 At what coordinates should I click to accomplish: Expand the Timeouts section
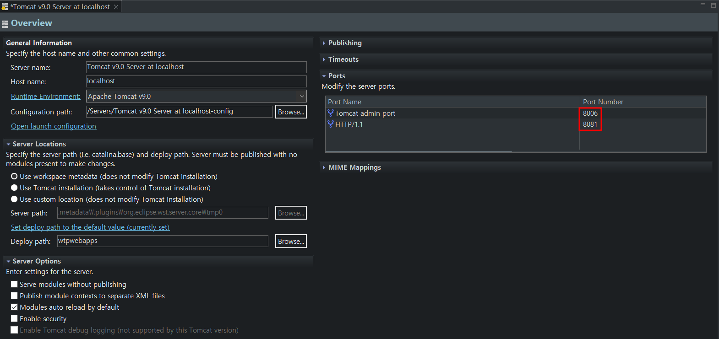click(324, 59)
